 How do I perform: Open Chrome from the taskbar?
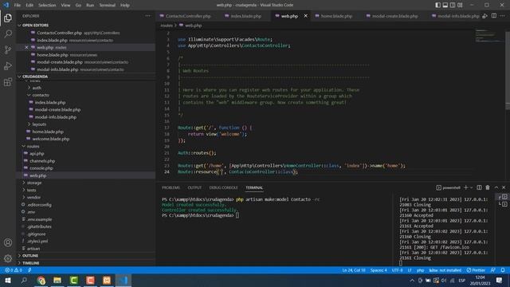click(x=41, y=280)
